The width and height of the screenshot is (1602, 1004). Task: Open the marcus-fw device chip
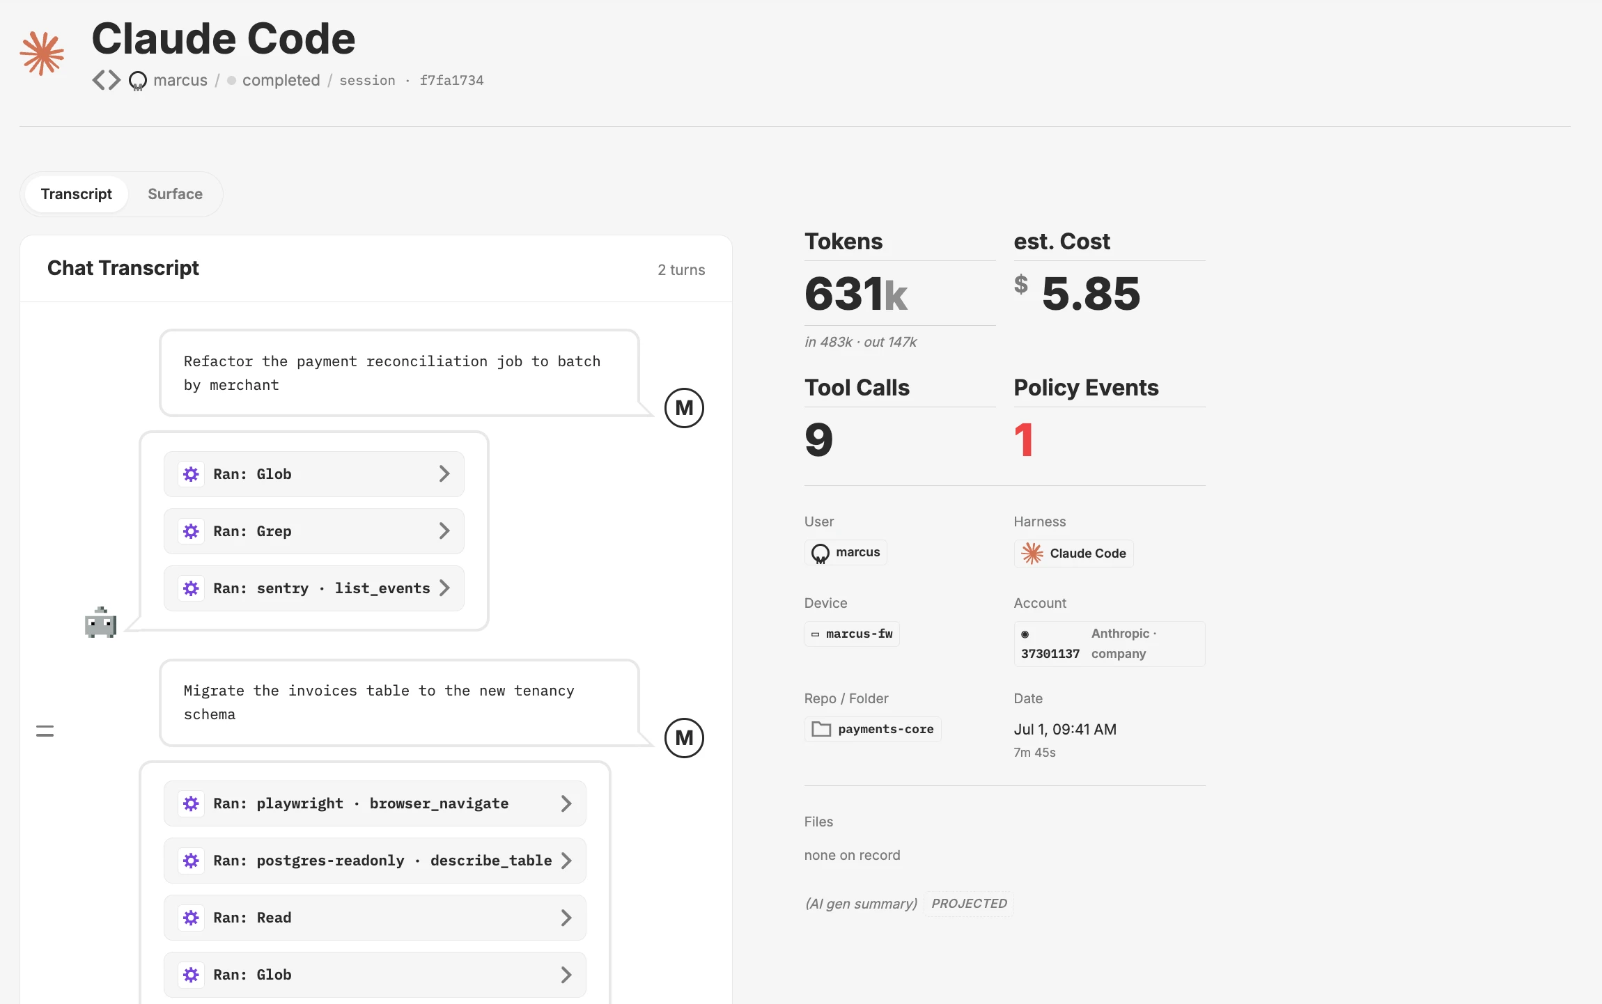pyautogui.click(x=852, y=634)
